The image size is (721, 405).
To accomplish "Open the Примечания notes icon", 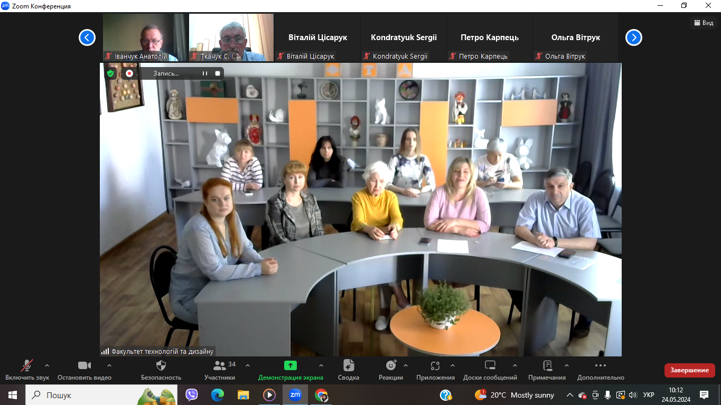I will [547, 366].
